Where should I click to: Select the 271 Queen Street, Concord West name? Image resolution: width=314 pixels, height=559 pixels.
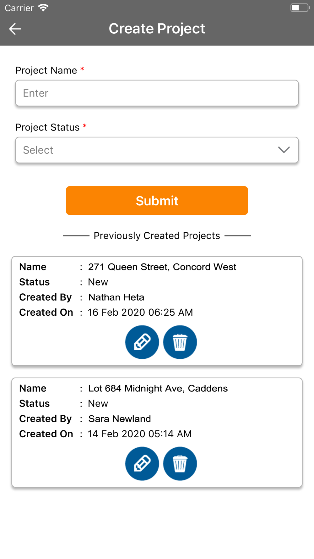162,267
